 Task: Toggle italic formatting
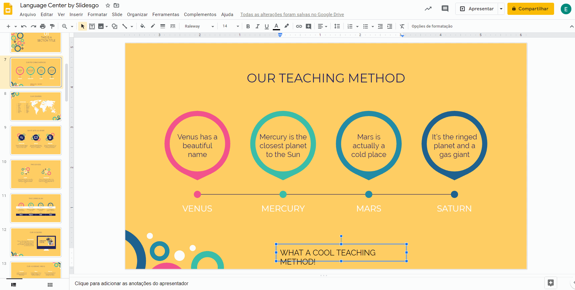coord(257,26)
